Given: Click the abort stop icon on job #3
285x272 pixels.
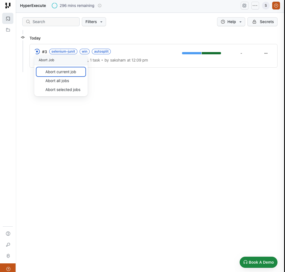Looking at the screenshot, I should click(37, 52).
